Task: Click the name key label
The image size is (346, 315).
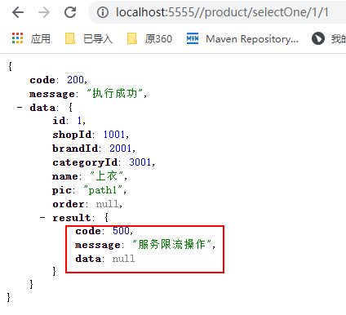Action: 65,176
